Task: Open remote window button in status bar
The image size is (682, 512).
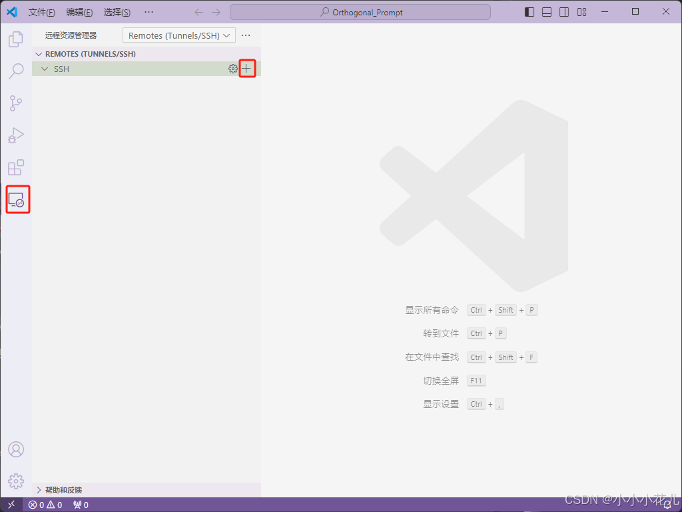Action: [x=12, y=505]
